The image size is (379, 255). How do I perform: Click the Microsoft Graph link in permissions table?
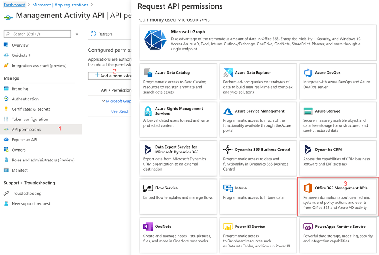(119, 101)
